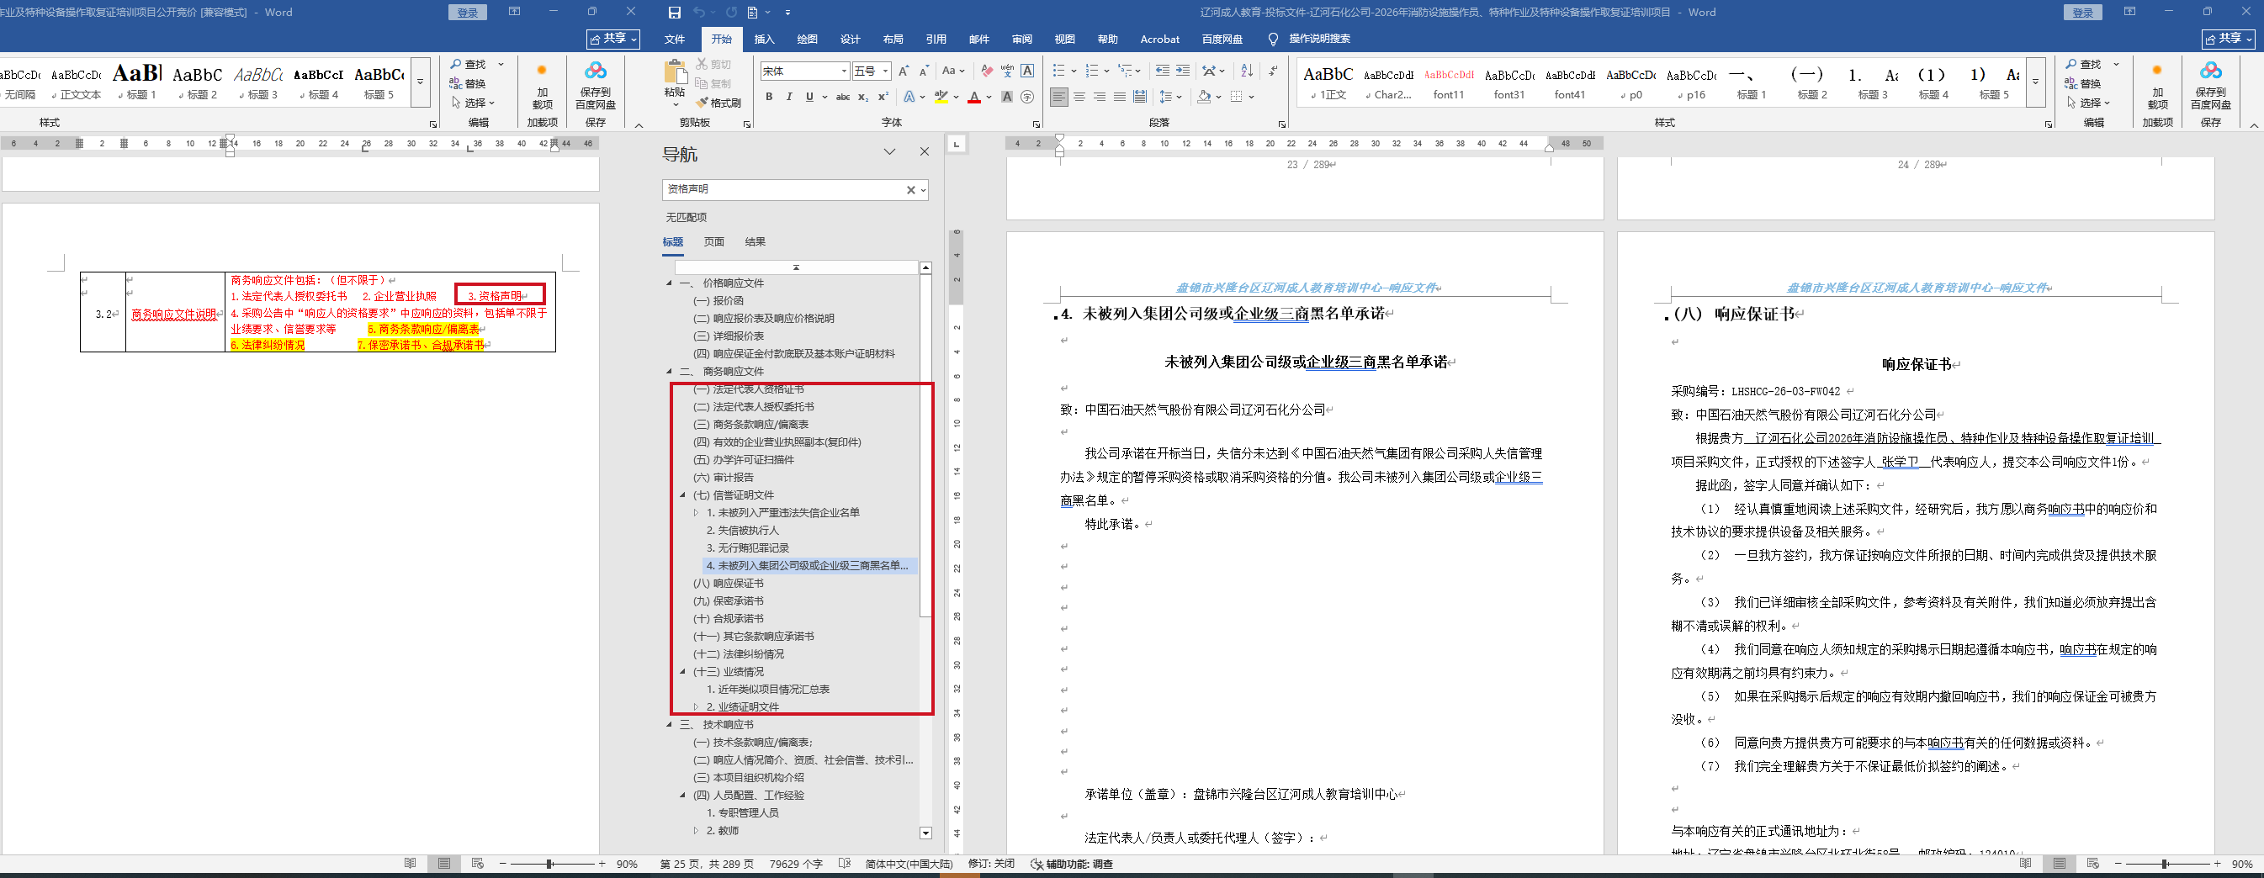Switch to Web Layout in the left status bar

coord(477,864)
